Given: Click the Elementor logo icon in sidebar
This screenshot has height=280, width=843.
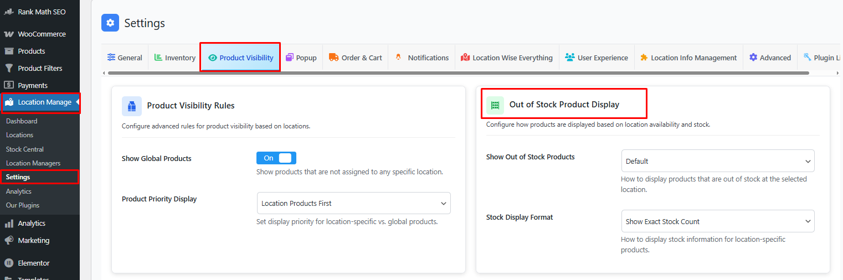Looking at the screenshot, I should [9, 263].
